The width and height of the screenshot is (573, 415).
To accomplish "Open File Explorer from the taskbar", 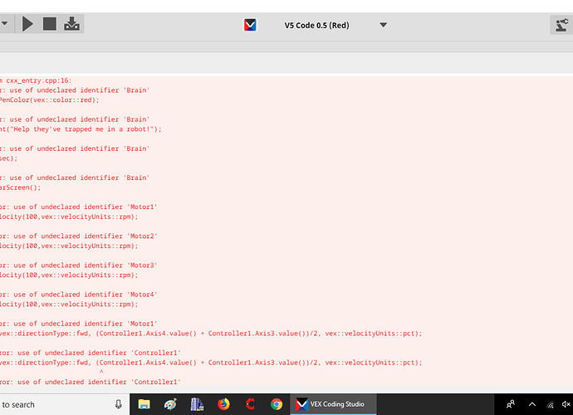I will pos(144,404).
